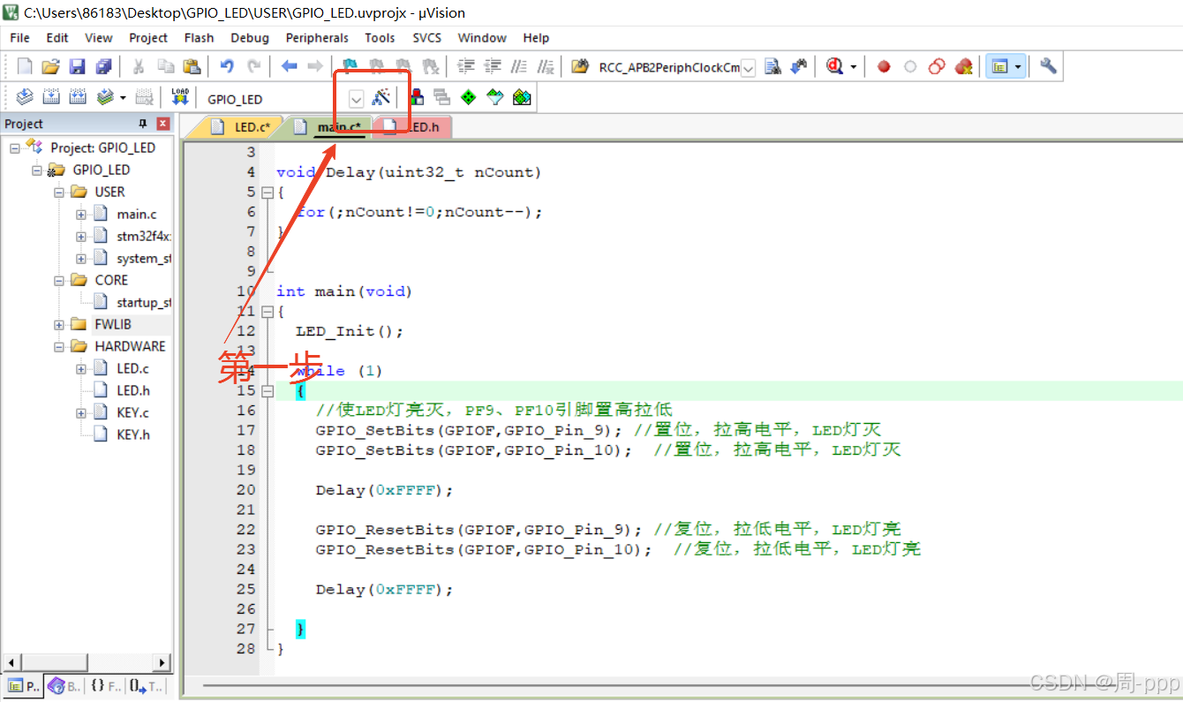Download code to flash with LOAD icon

(179, 98)
